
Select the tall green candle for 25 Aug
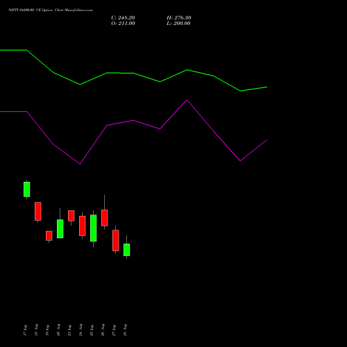[x=94, y=228]
